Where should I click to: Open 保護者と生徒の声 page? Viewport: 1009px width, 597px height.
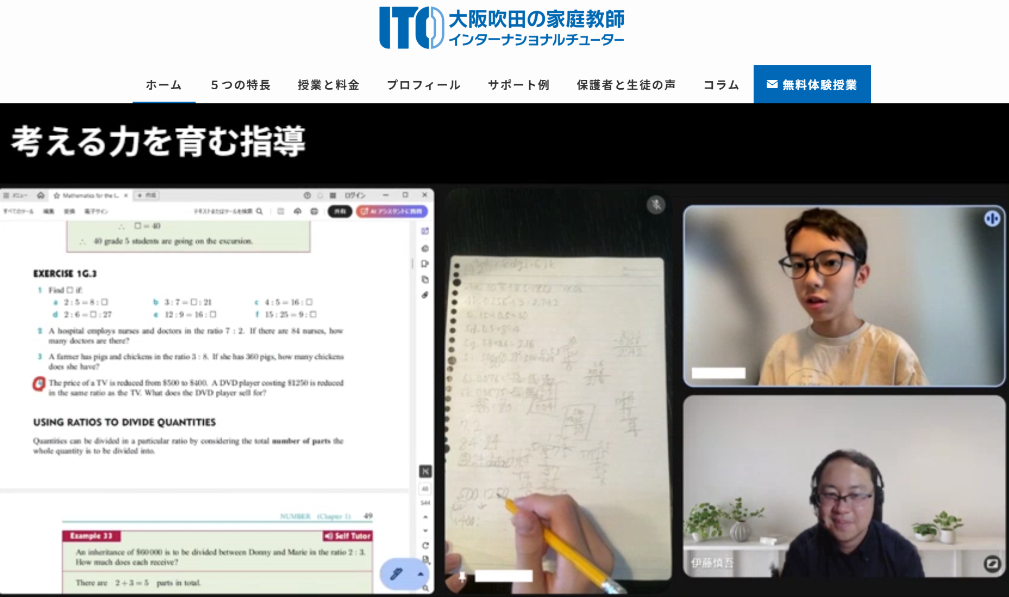(x=626, y=85)
